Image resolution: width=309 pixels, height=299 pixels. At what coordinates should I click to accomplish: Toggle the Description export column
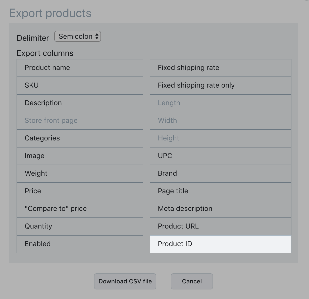(x=80, y=103)
